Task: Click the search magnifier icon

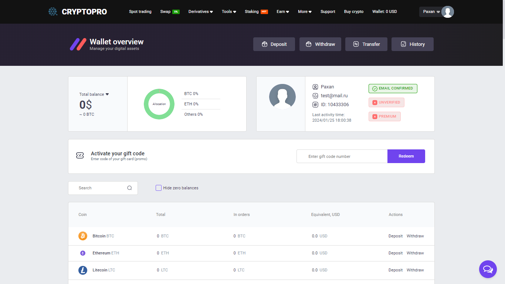Action: point(129,188)
